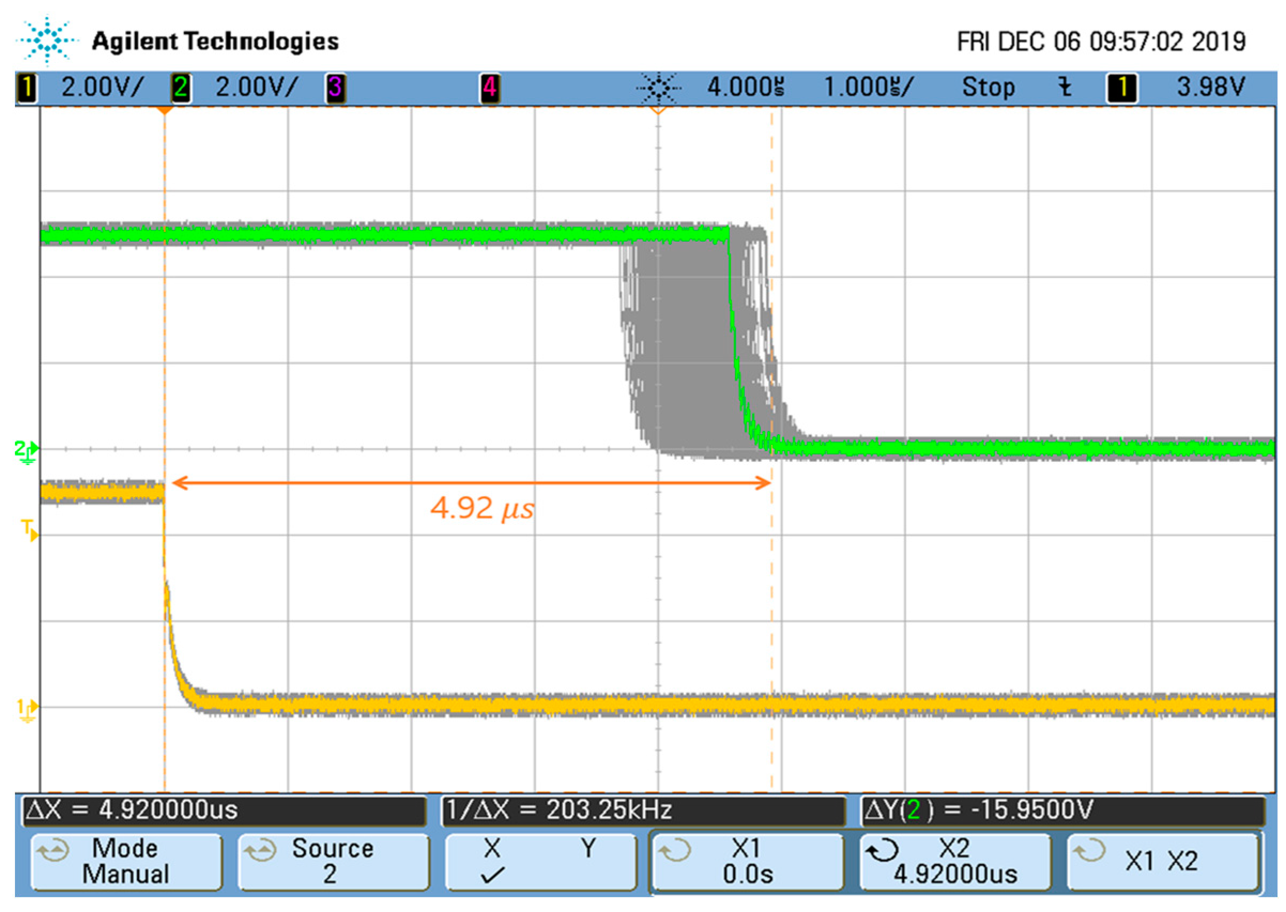
Task: Select channel 1 yellow indicator badge
Action: click(27, 88)
